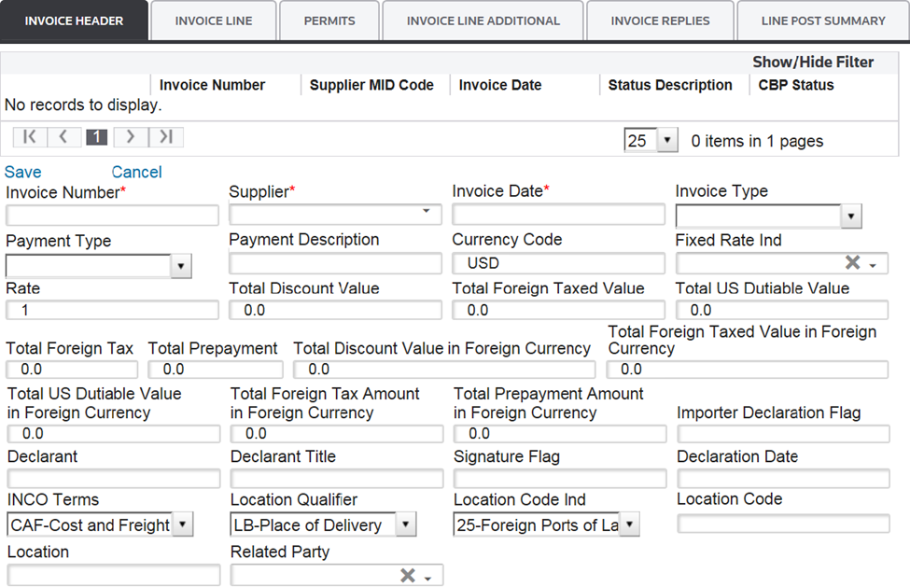910x587 pixels.
Task: Toggle Show/Hide Filter
Action: (813, 63)
